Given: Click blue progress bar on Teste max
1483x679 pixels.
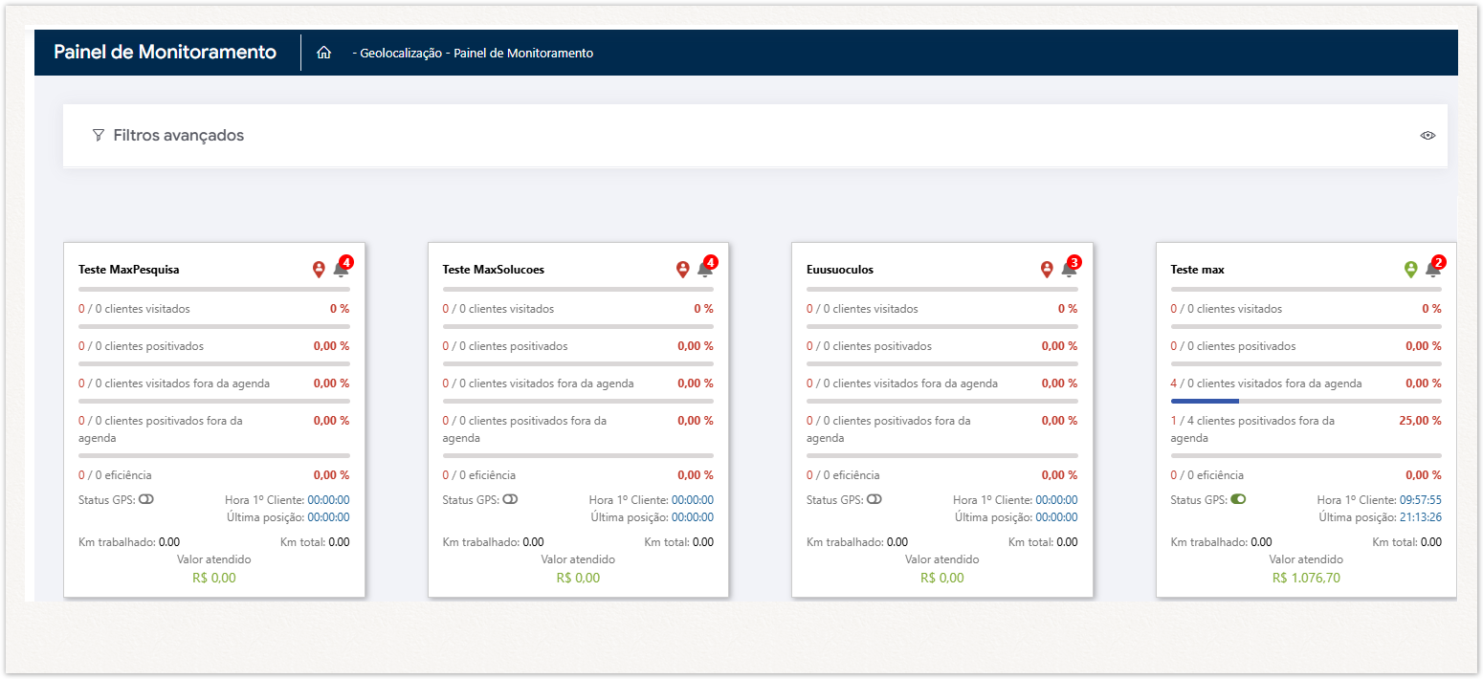Looking at the screenshot, I should click(1205, 401).
